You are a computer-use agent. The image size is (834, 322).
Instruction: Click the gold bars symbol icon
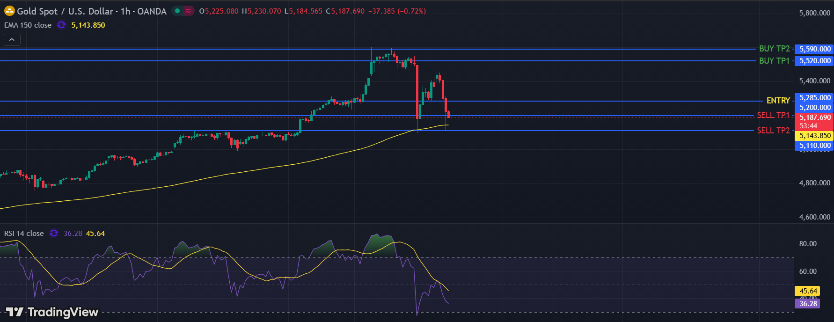pyautogui.click(x=9, y=11)
